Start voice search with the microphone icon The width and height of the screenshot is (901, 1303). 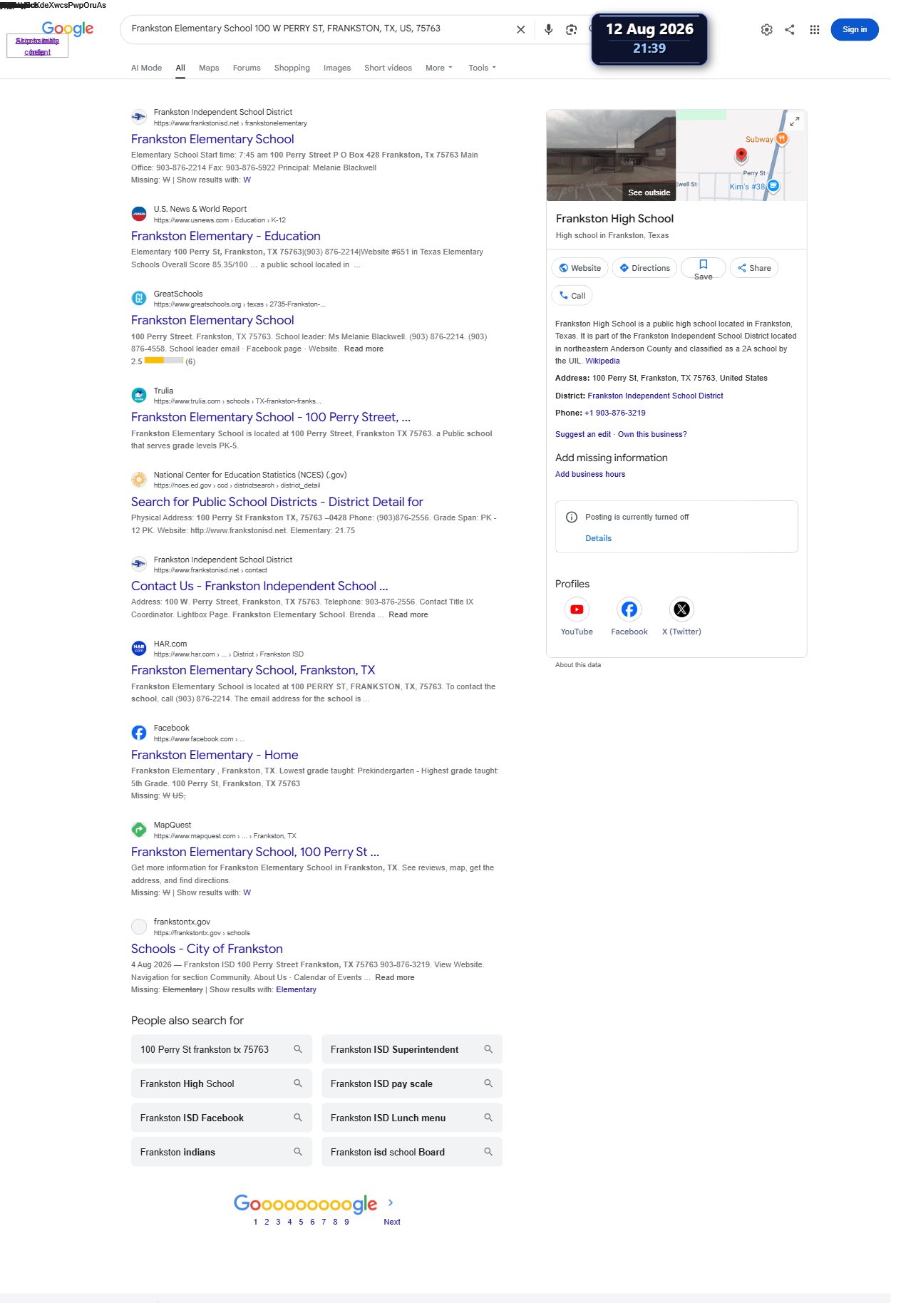[548, 29]
